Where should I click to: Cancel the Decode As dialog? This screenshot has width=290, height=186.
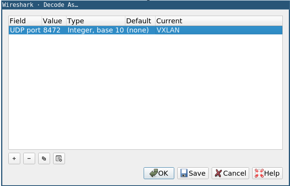[230, 173]
